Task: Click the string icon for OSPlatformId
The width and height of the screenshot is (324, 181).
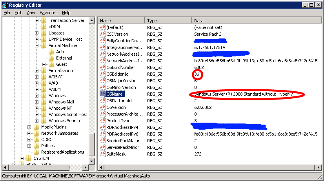Action: click(x=102, y=100)
